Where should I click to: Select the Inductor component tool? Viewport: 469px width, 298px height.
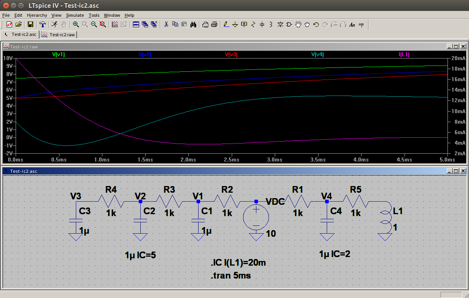(271, 25)
